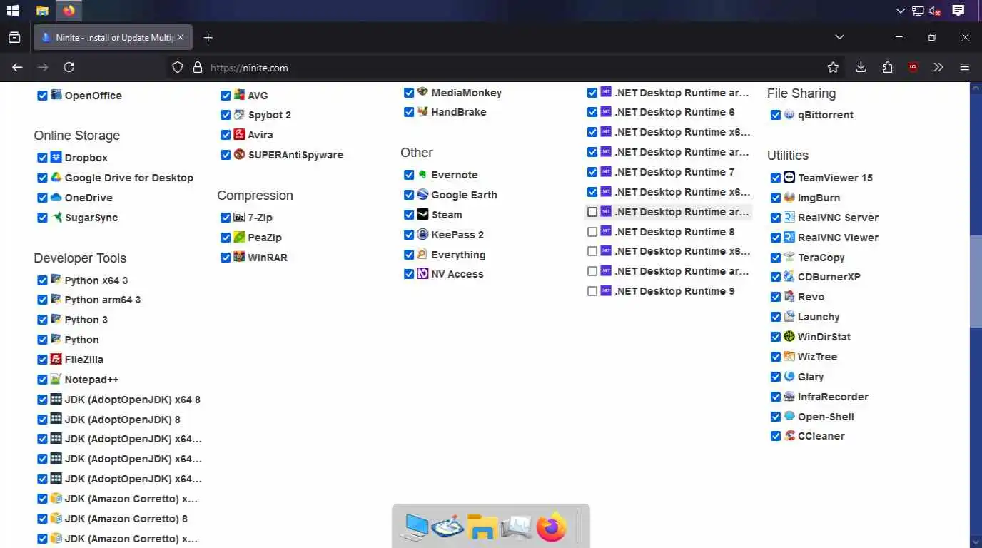Click the ImgBurn icon
982x548 pixels.
(x=789, y=197)
